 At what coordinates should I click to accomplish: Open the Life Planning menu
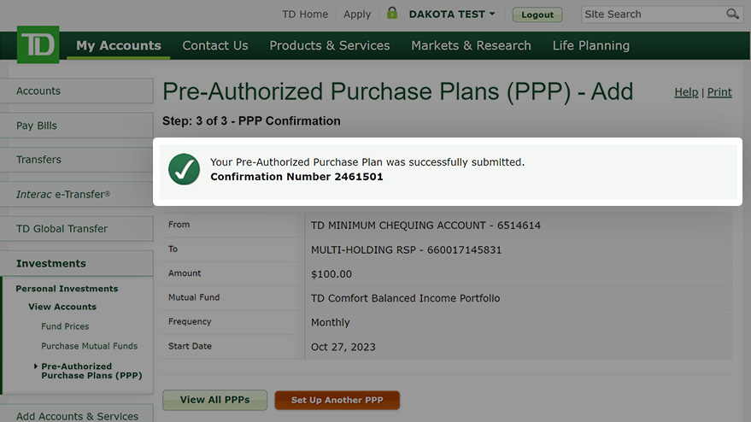pos(591,45)
